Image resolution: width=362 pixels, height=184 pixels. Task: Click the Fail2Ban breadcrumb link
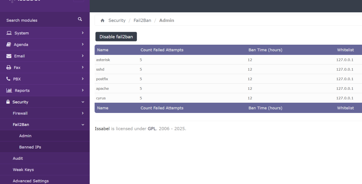click(142, 20)
